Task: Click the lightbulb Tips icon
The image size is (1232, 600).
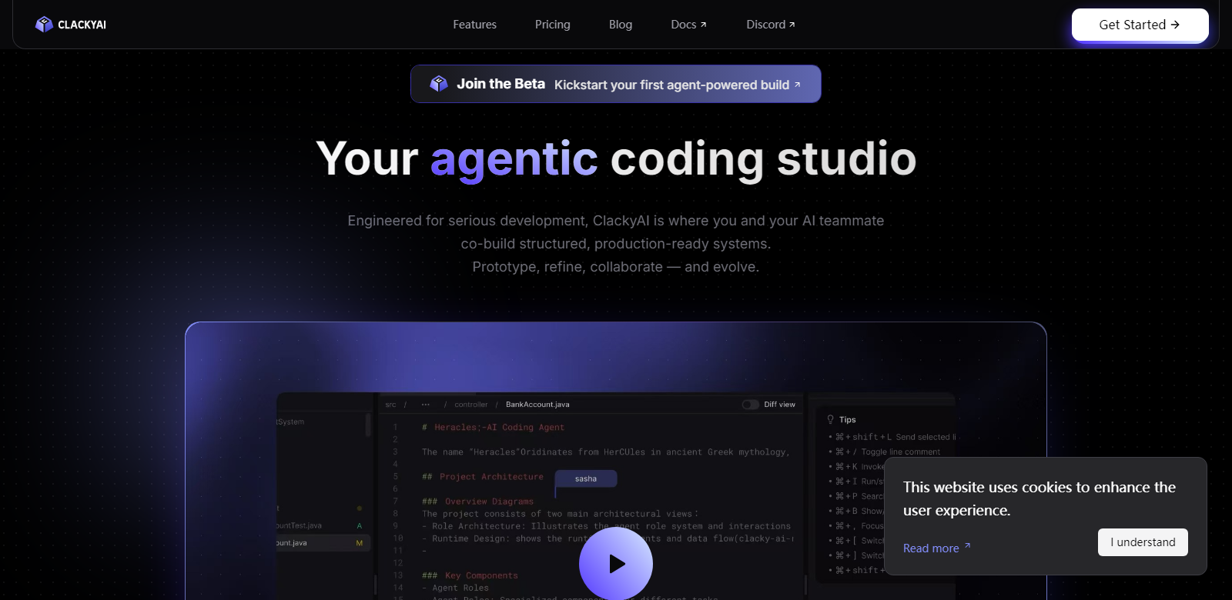Action: [x=830, y=419]
